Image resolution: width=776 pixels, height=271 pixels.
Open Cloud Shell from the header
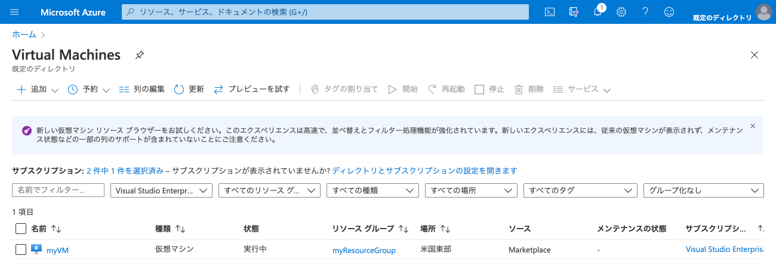(550, 12)
